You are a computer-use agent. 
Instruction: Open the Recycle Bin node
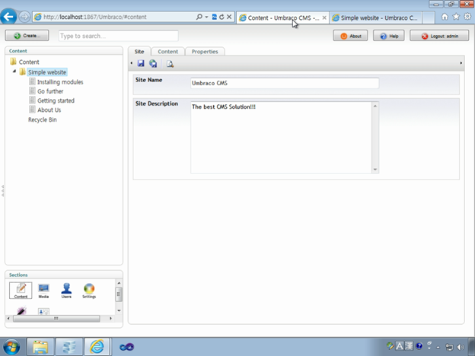pos(43,119)
